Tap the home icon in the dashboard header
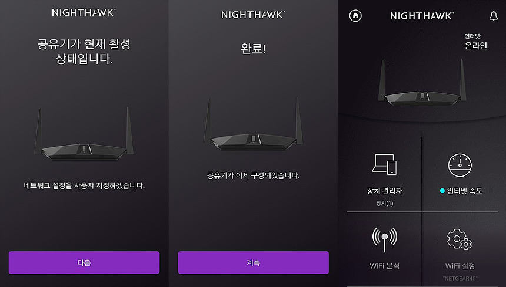 coord(355,15)
